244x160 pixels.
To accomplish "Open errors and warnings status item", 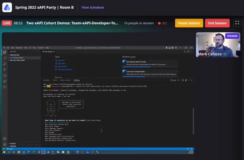I will click(10, 149).
